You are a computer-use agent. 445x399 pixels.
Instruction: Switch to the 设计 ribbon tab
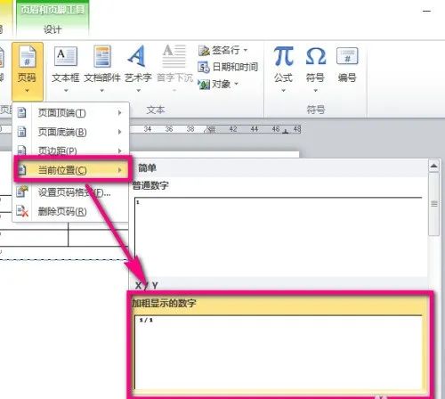click(53, 29)
